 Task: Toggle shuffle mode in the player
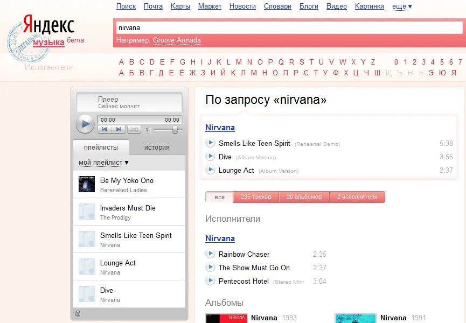134,129
